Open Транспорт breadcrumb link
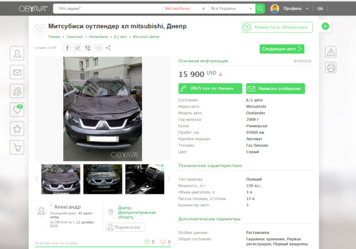Screen dimensions: 356x249 [75, 37]
